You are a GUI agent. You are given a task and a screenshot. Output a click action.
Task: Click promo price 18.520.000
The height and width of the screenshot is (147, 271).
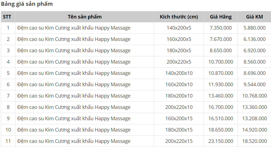254,141
